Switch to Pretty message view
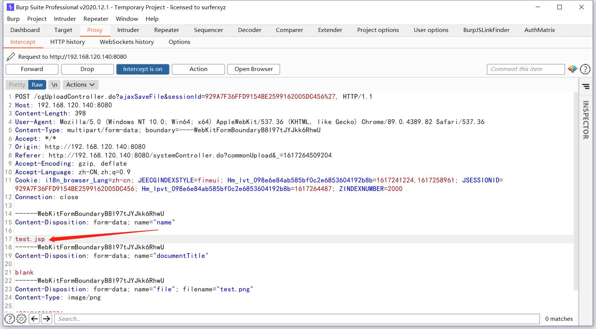Screen dimensions: 596x329 17,85
